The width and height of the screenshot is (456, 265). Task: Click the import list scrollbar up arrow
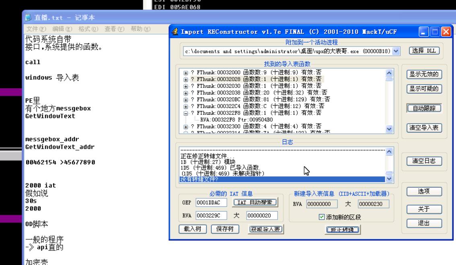tap(389, 73)
